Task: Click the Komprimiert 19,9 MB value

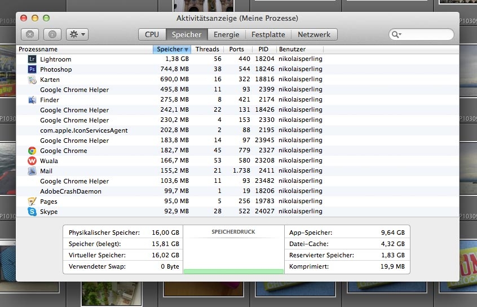Action: coord(392,266)
